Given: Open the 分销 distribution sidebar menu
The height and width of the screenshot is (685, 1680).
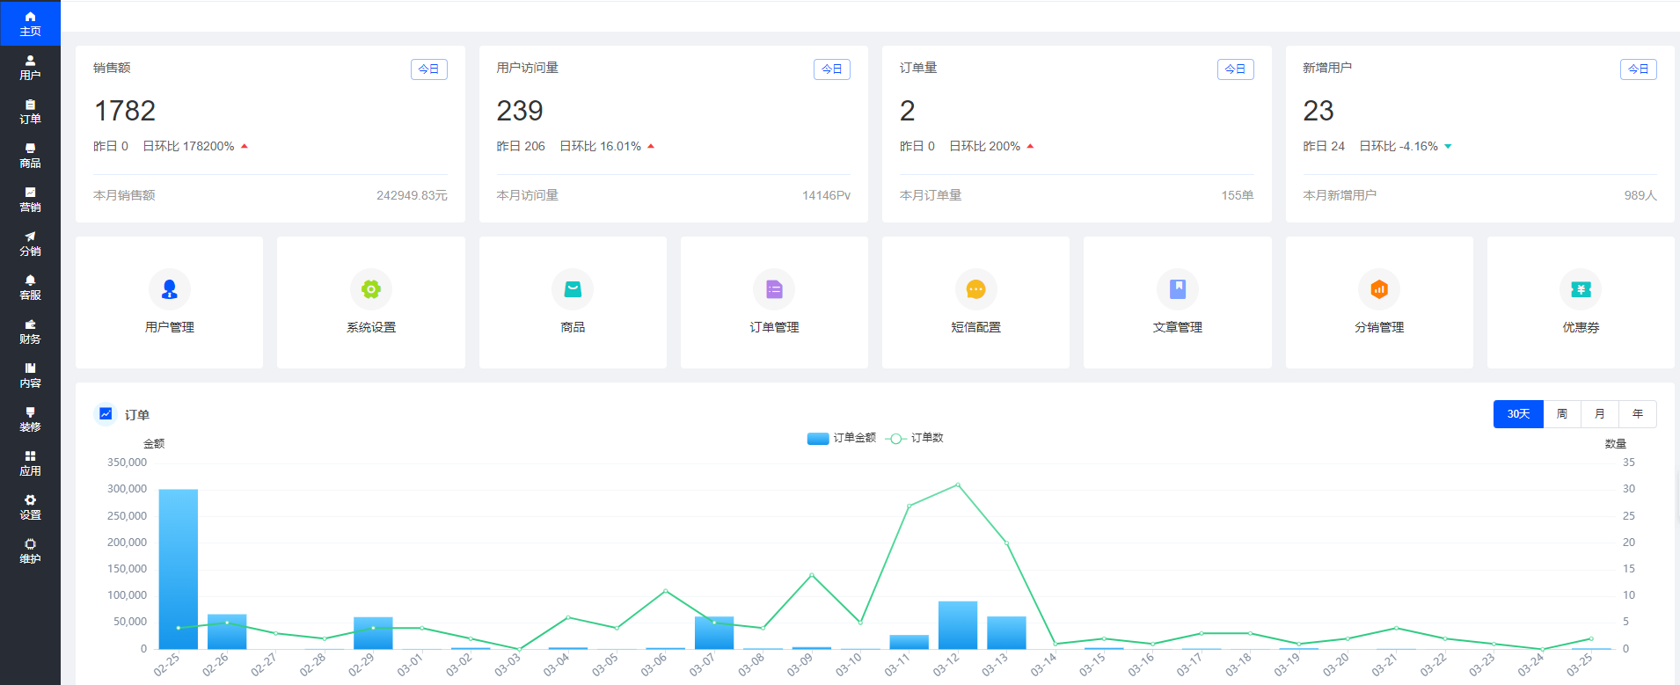Looking at the screenshot, I should [x=30, y=244].
